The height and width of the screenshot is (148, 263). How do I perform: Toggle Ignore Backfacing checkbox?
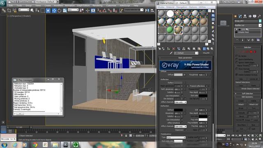click(x=237, y=59)
